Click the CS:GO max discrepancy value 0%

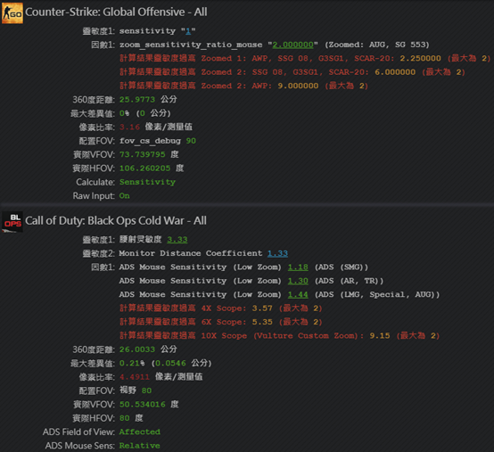pyautogui.click(x=124, y=113)
